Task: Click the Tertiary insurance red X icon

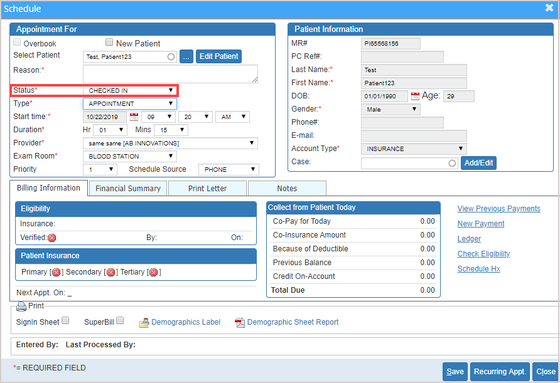Action: (x=154, y=272)
